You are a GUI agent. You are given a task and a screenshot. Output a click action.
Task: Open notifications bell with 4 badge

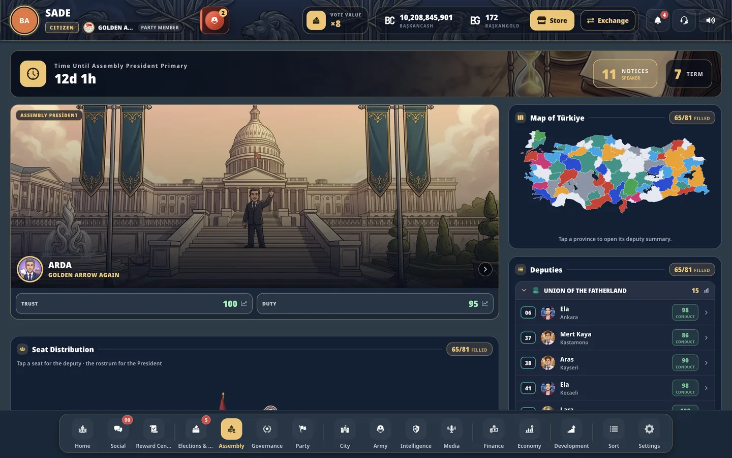658,20
